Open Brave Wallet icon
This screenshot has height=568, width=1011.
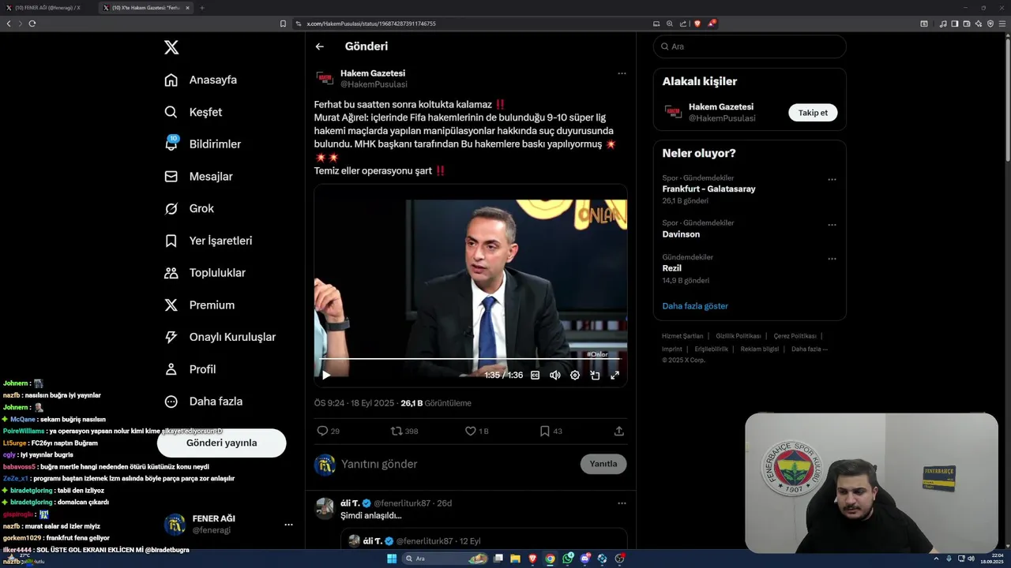pos(967,24)
